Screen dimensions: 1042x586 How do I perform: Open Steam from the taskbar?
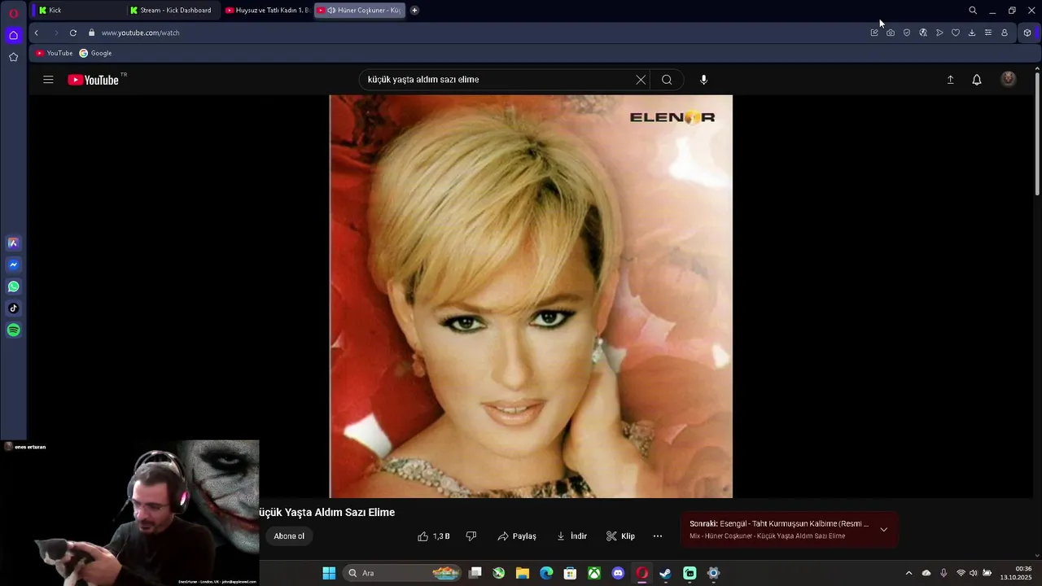pos(665,573)
